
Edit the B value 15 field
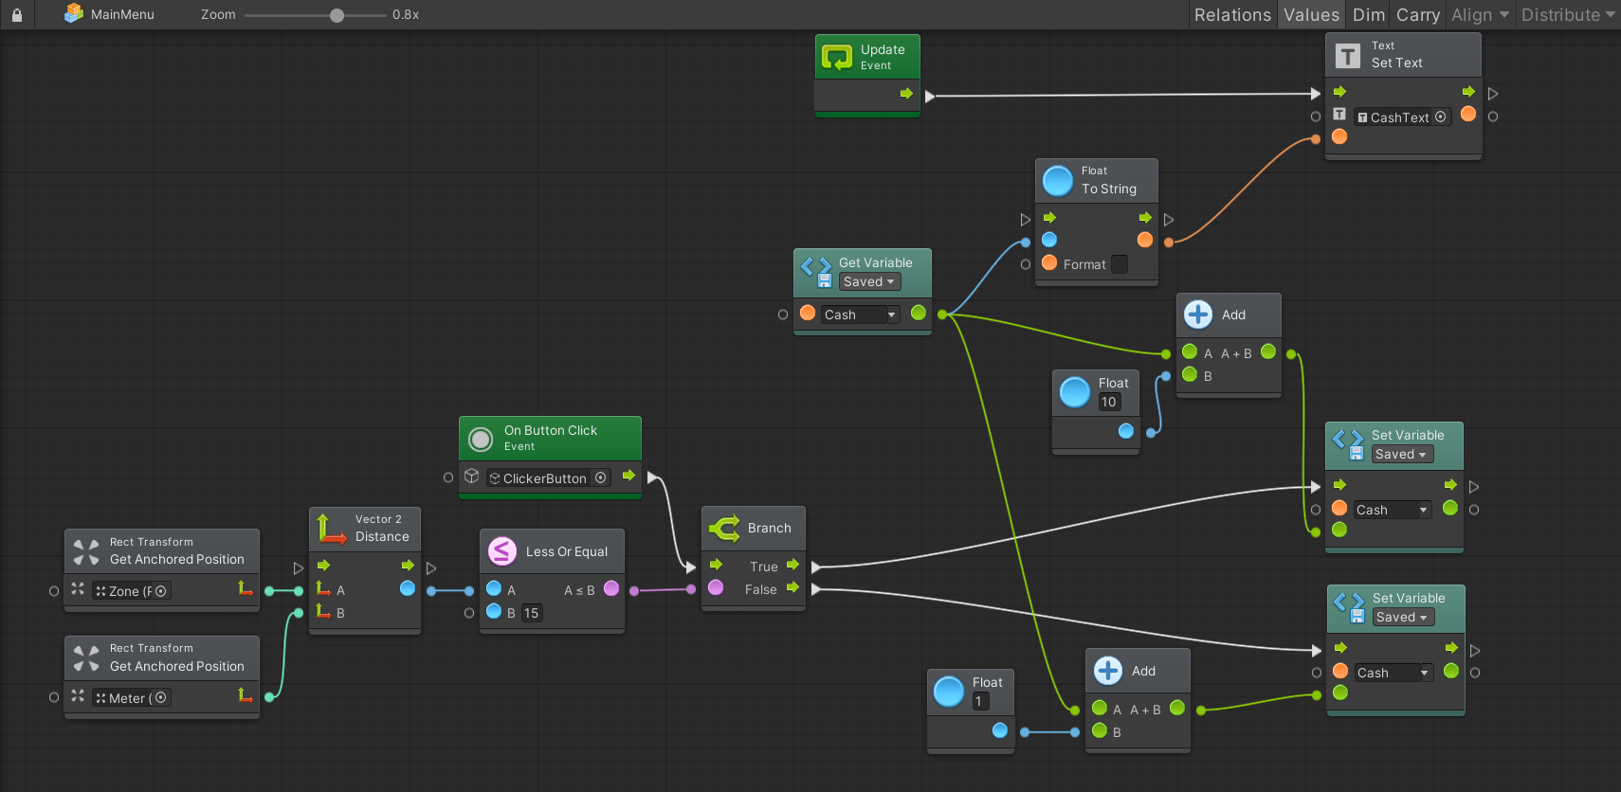[x=532, y=613]
